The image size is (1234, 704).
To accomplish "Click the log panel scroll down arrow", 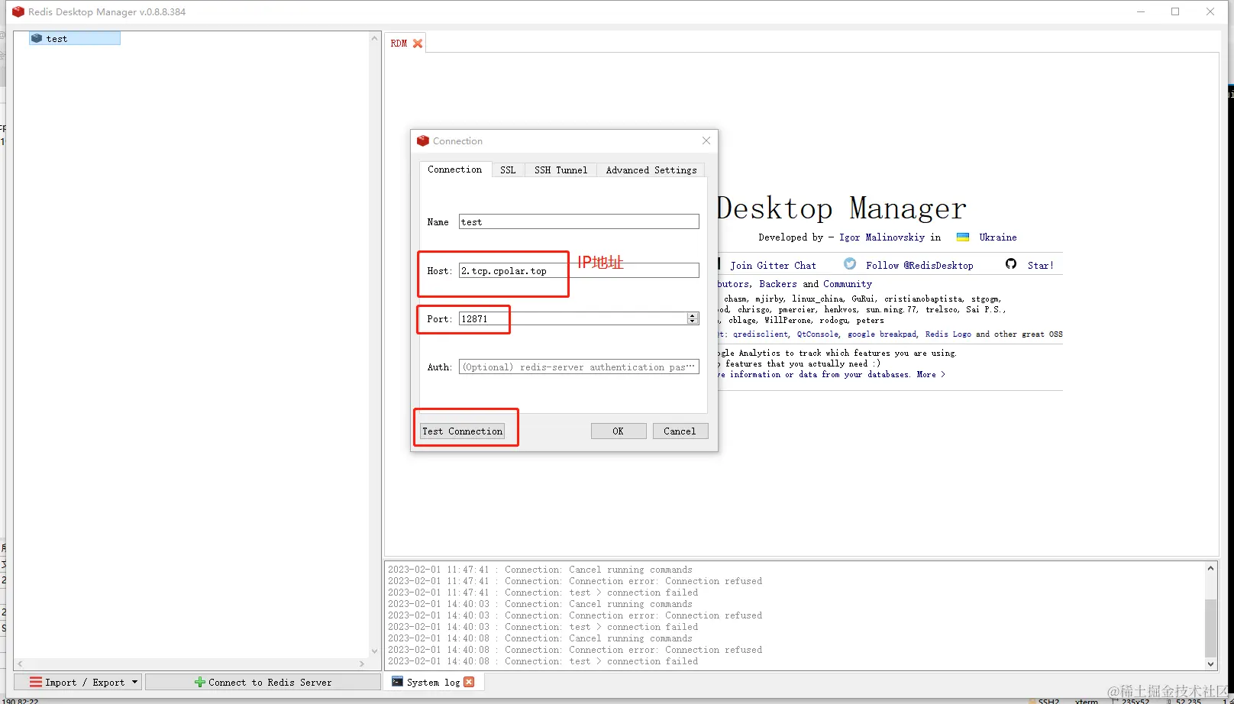I will tap(1210, 664).
